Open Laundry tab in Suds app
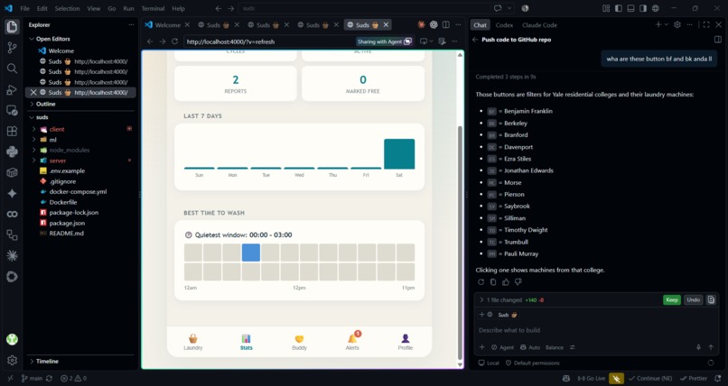 click(x=193, y=342)
